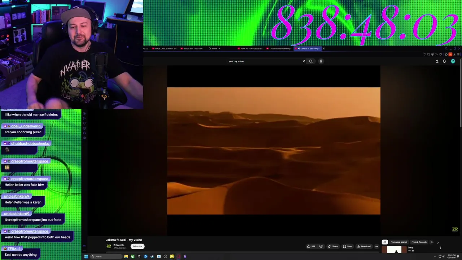Open the Z Records channel avatar
Viewport: 462px width, 260px height.
coord(109,246)
